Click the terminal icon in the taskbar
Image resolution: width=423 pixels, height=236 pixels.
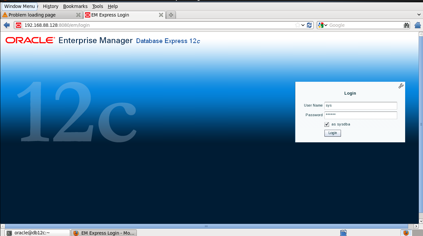(x=10, y=233)
